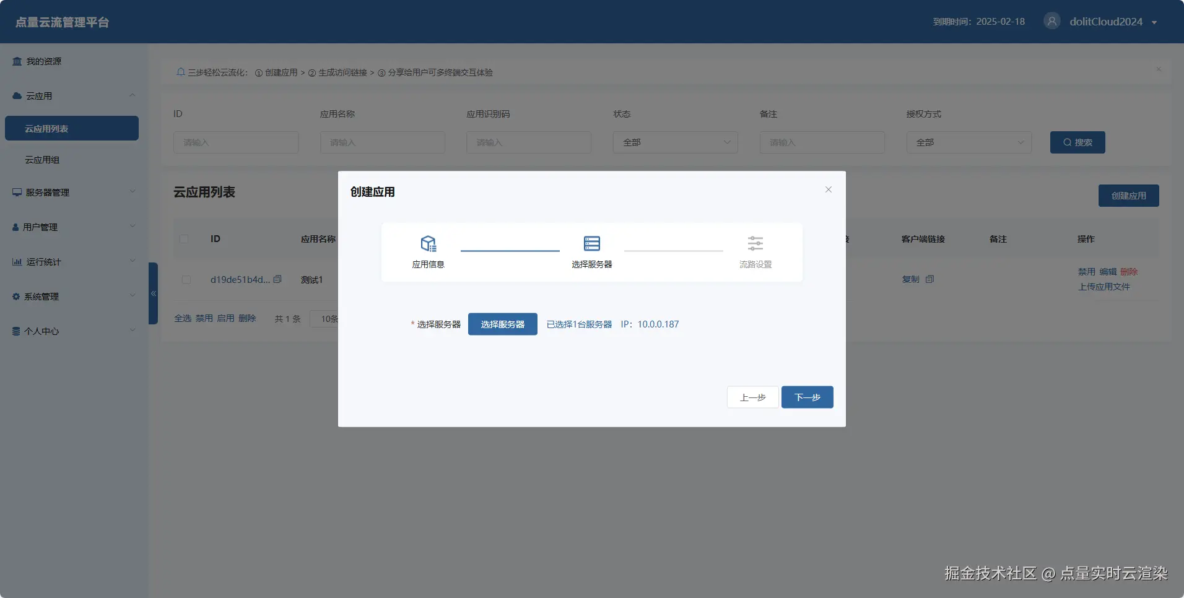The image size is (1184, 598).
Task: Proceed with 下一步 button
Action: tap(807, 397)
